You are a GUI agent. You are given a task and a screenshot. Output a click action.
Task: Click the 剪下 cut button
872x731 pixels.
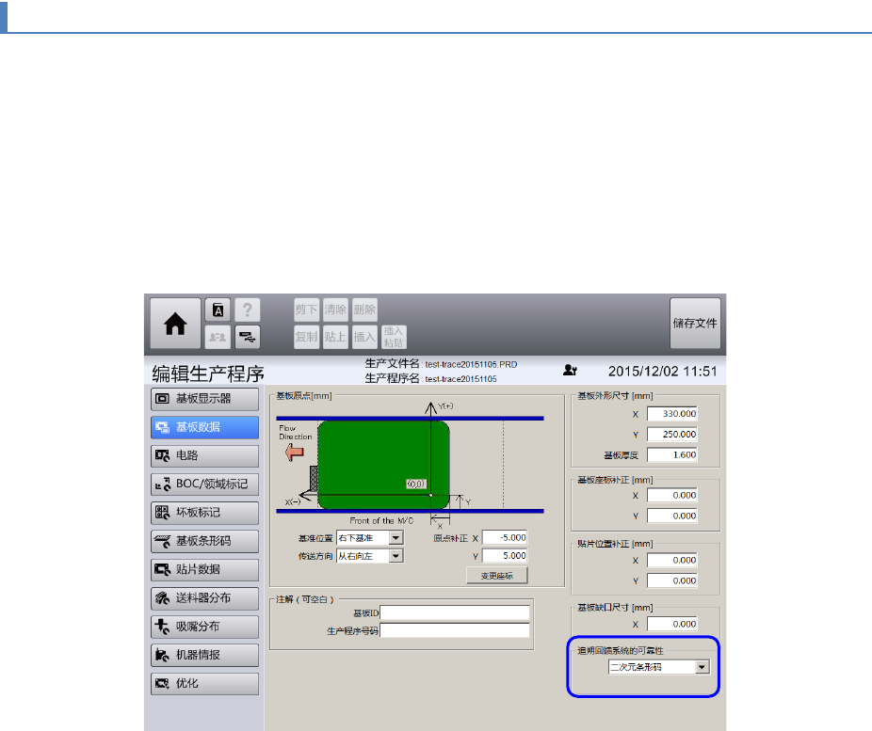tap(306, 310)
